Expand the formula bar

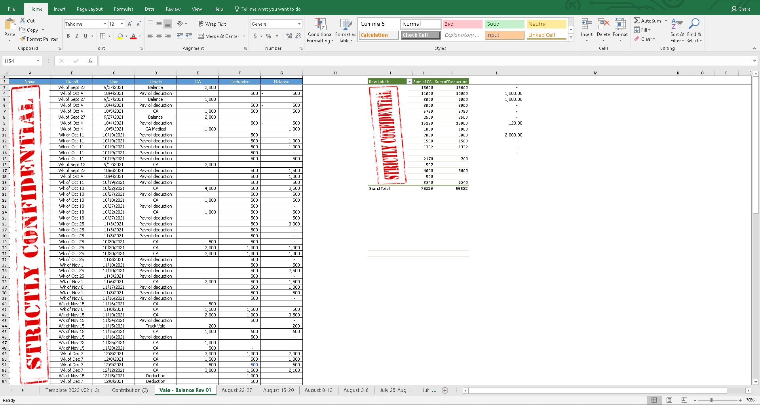click(754, 61)
